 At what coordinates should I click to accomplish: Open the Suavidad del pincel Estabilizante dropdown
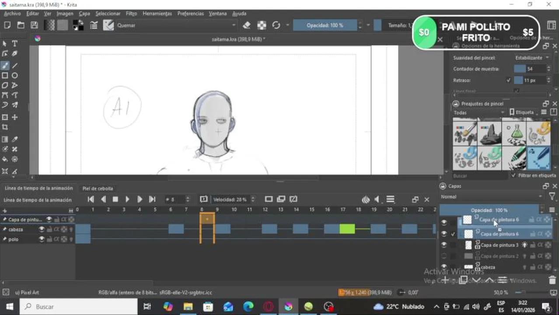(x=532, y=58)
